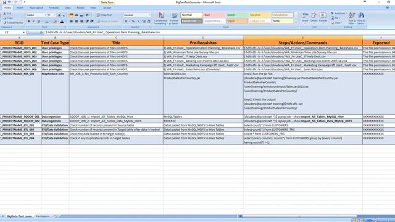Click the Copy button in Clipboard group
Viewport: 395px width, 222px height.
(8, 18)
